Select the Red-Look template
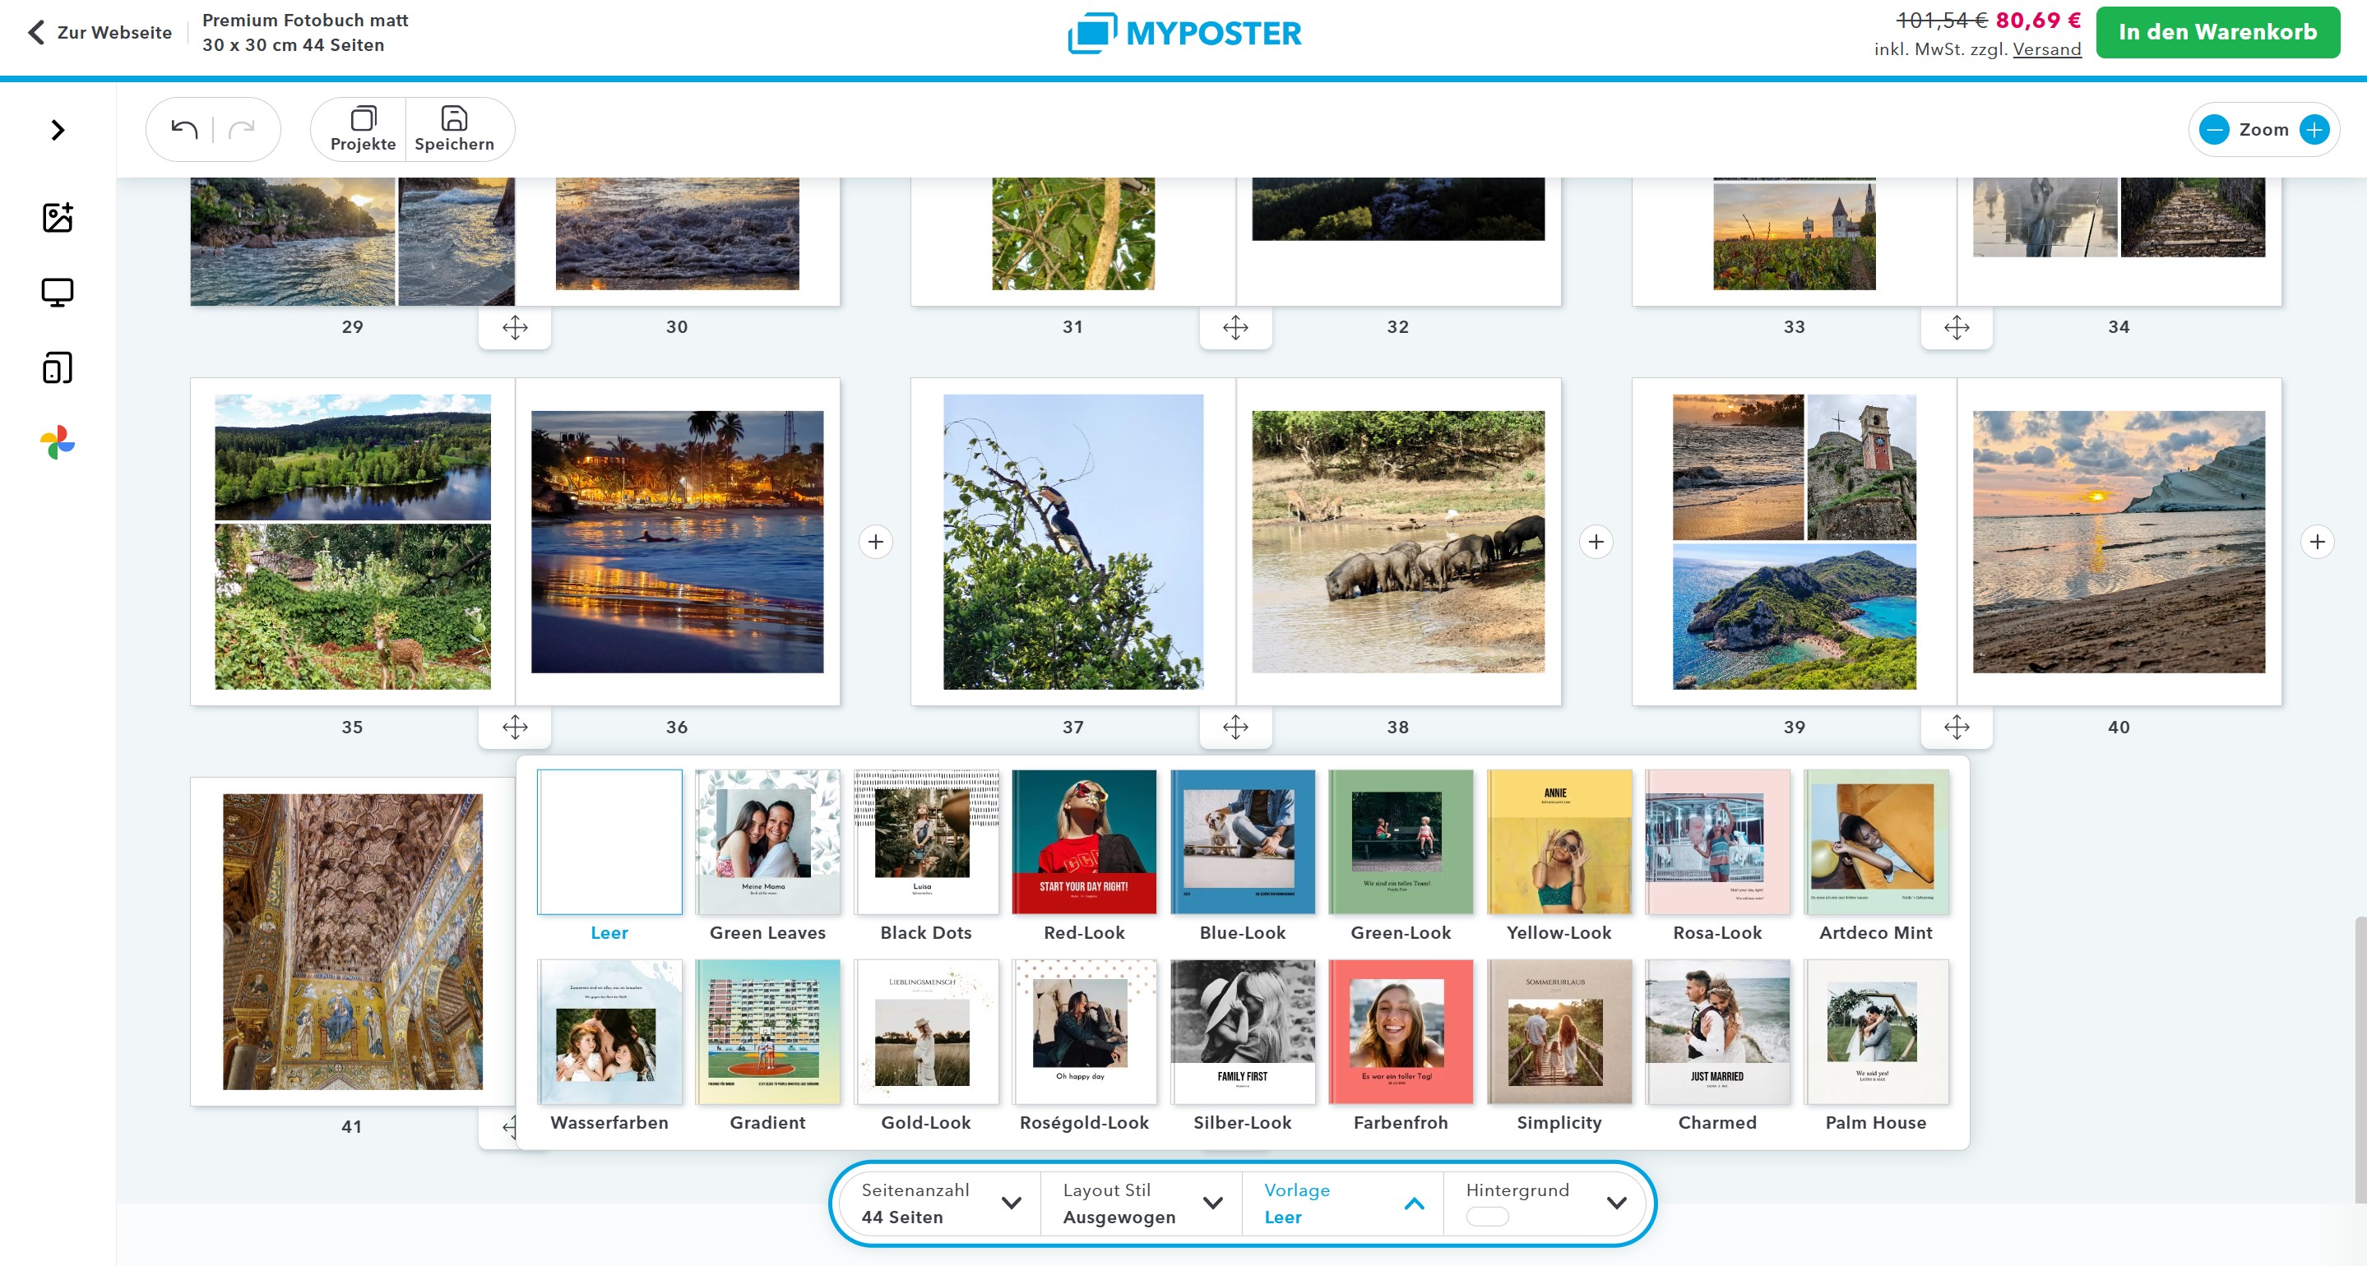Viewport: 2367px width, 1266px height. point(1083,843)
